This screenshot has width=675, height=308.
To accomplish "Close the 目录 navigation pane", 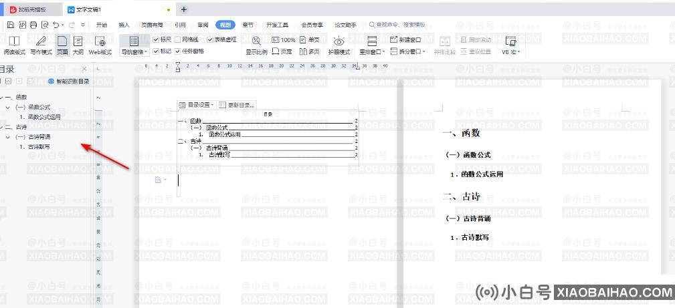I will (x=84, y=69).
